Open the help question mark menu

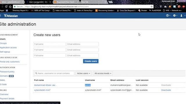pyautogui.click(x=168, y=15)
